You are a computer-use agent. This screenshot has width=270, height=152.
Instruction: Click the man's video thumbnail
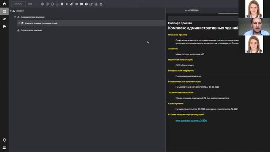pos(254,27)
